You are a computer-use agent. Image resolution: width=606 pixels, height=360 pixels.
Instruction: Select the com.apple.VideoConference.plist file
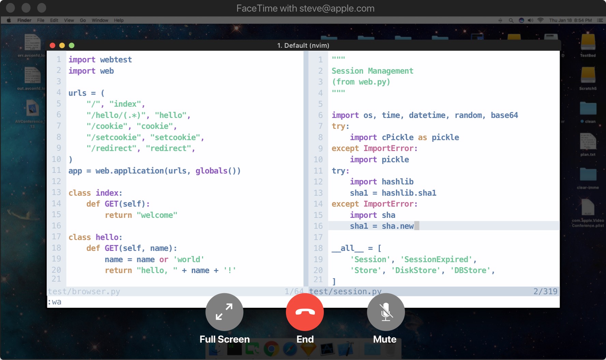(x=588, y=213)
